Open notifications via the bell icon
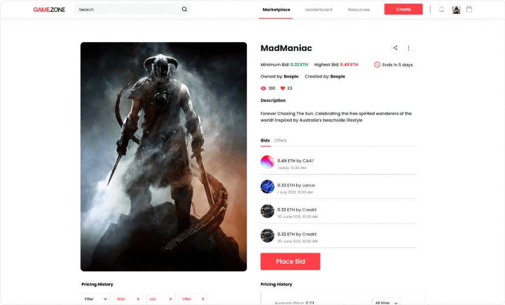The height and width of the screenshot is (305, 505). click(442, 9)
